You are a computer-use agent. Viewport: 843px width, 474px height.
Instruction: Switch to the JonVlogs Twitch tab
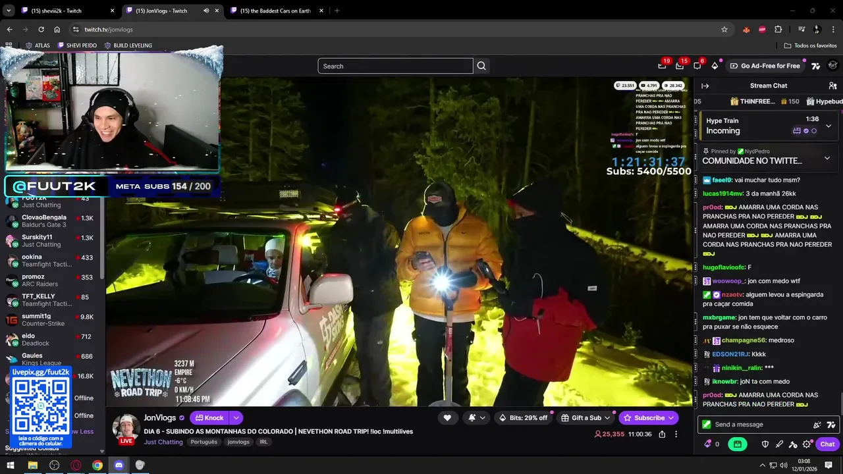tap(173, 11)
